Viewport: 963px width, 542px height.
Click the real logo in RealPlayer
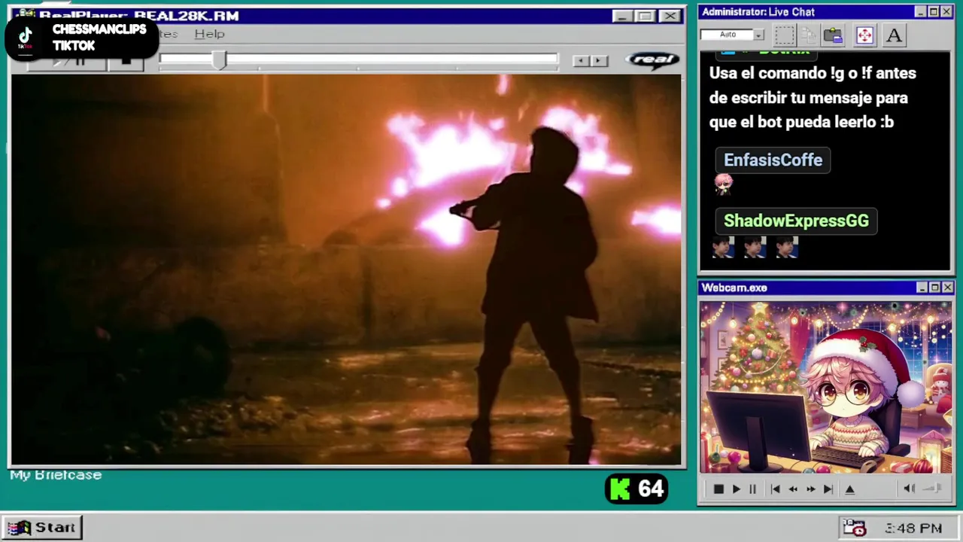click(x=652, y=60)
